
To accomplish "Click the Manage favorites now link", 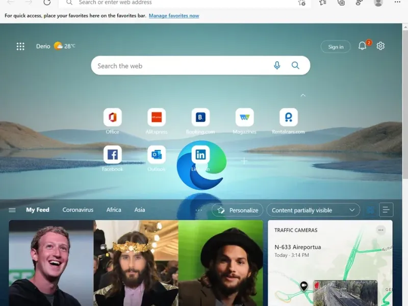I will [174, 16].
